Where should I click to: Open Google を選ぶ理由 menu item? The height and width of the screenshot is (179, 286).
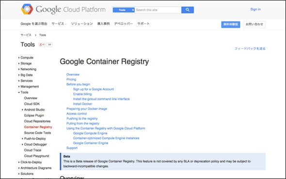(34, 24)
